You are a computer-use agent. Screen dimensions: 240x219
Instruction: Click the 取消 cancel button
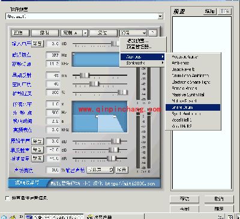tap(219, 199)
